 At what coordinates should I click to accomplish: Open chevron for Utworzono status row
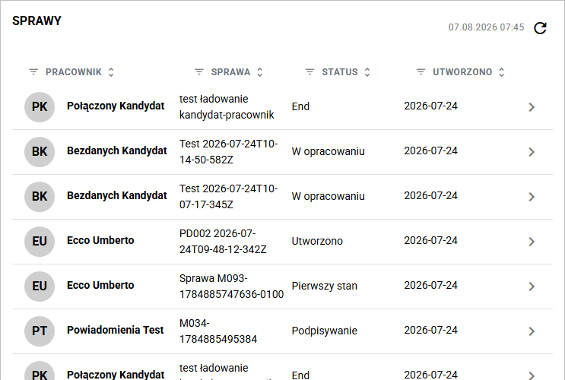[532, 242]
